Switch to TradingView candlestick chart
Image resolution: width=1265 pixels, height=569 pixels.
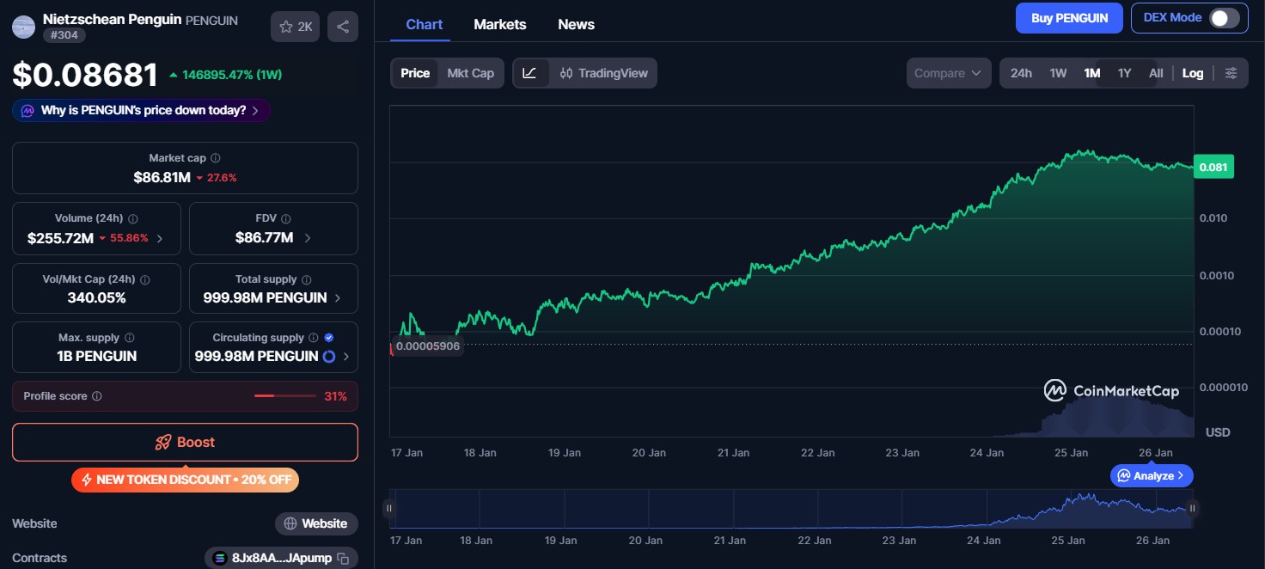click(x=603, y=73)
